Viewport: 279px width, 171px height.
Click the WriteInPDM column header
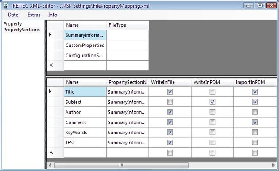[x=212, y=82]
